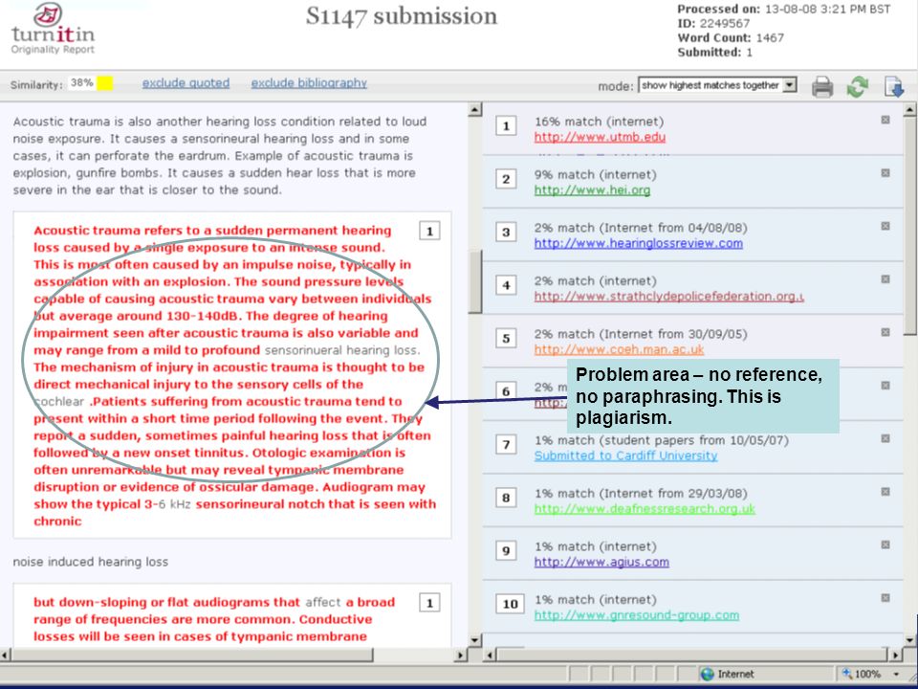Click the green refresh arrows icon
918x689 pixels.
(858, 87)
